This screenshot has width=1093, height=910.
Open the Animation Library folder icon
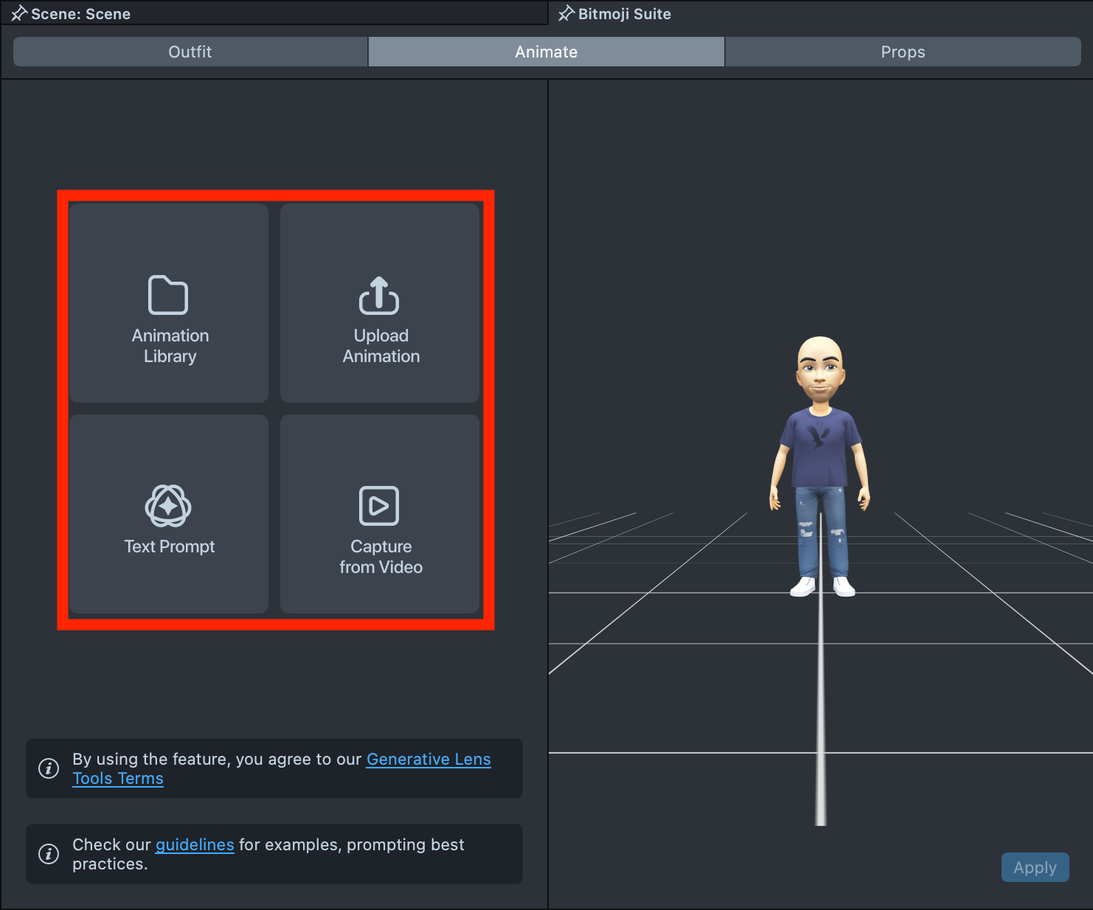[x=168, y=296]
